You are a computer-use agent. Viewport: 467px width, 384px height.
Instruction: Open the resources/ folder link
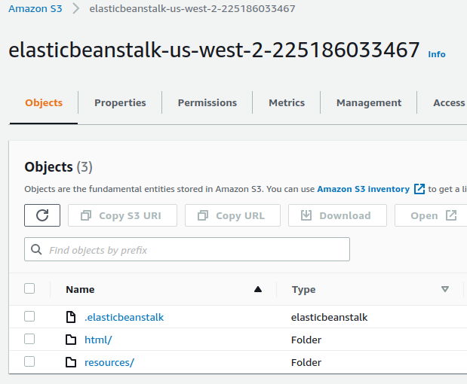(x=109, y=362)
